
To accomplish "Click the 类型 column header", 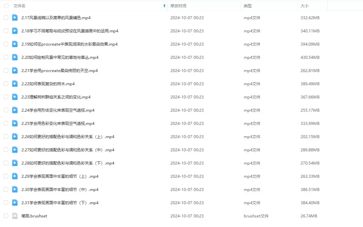I will pos(247,6).
